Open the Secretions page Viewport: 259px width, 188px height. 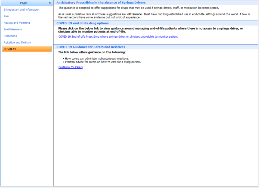pyautogui.click(x=10, y=36)
